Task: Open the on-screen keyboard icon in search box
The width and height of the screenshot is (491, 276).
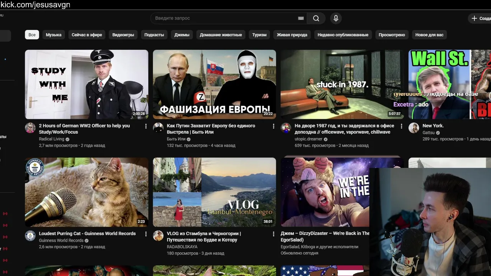Action: (x=301, y=18)
